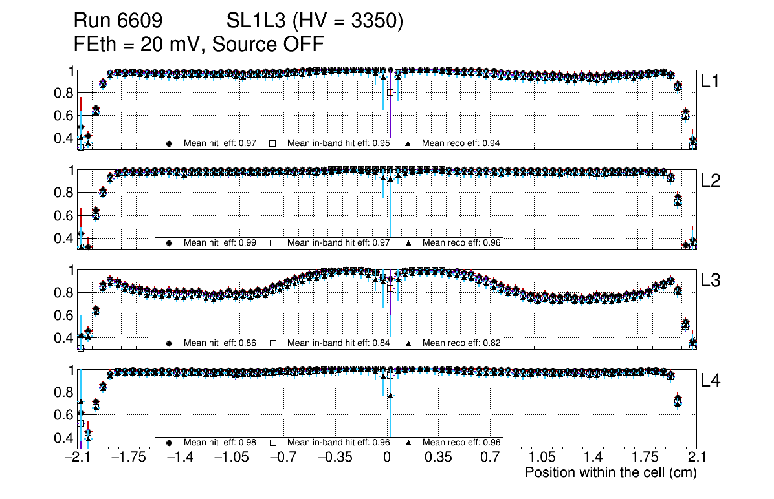Select the "Mean hit eff: 0.86" legend entry
774x499 pixels.
[220, 343]
